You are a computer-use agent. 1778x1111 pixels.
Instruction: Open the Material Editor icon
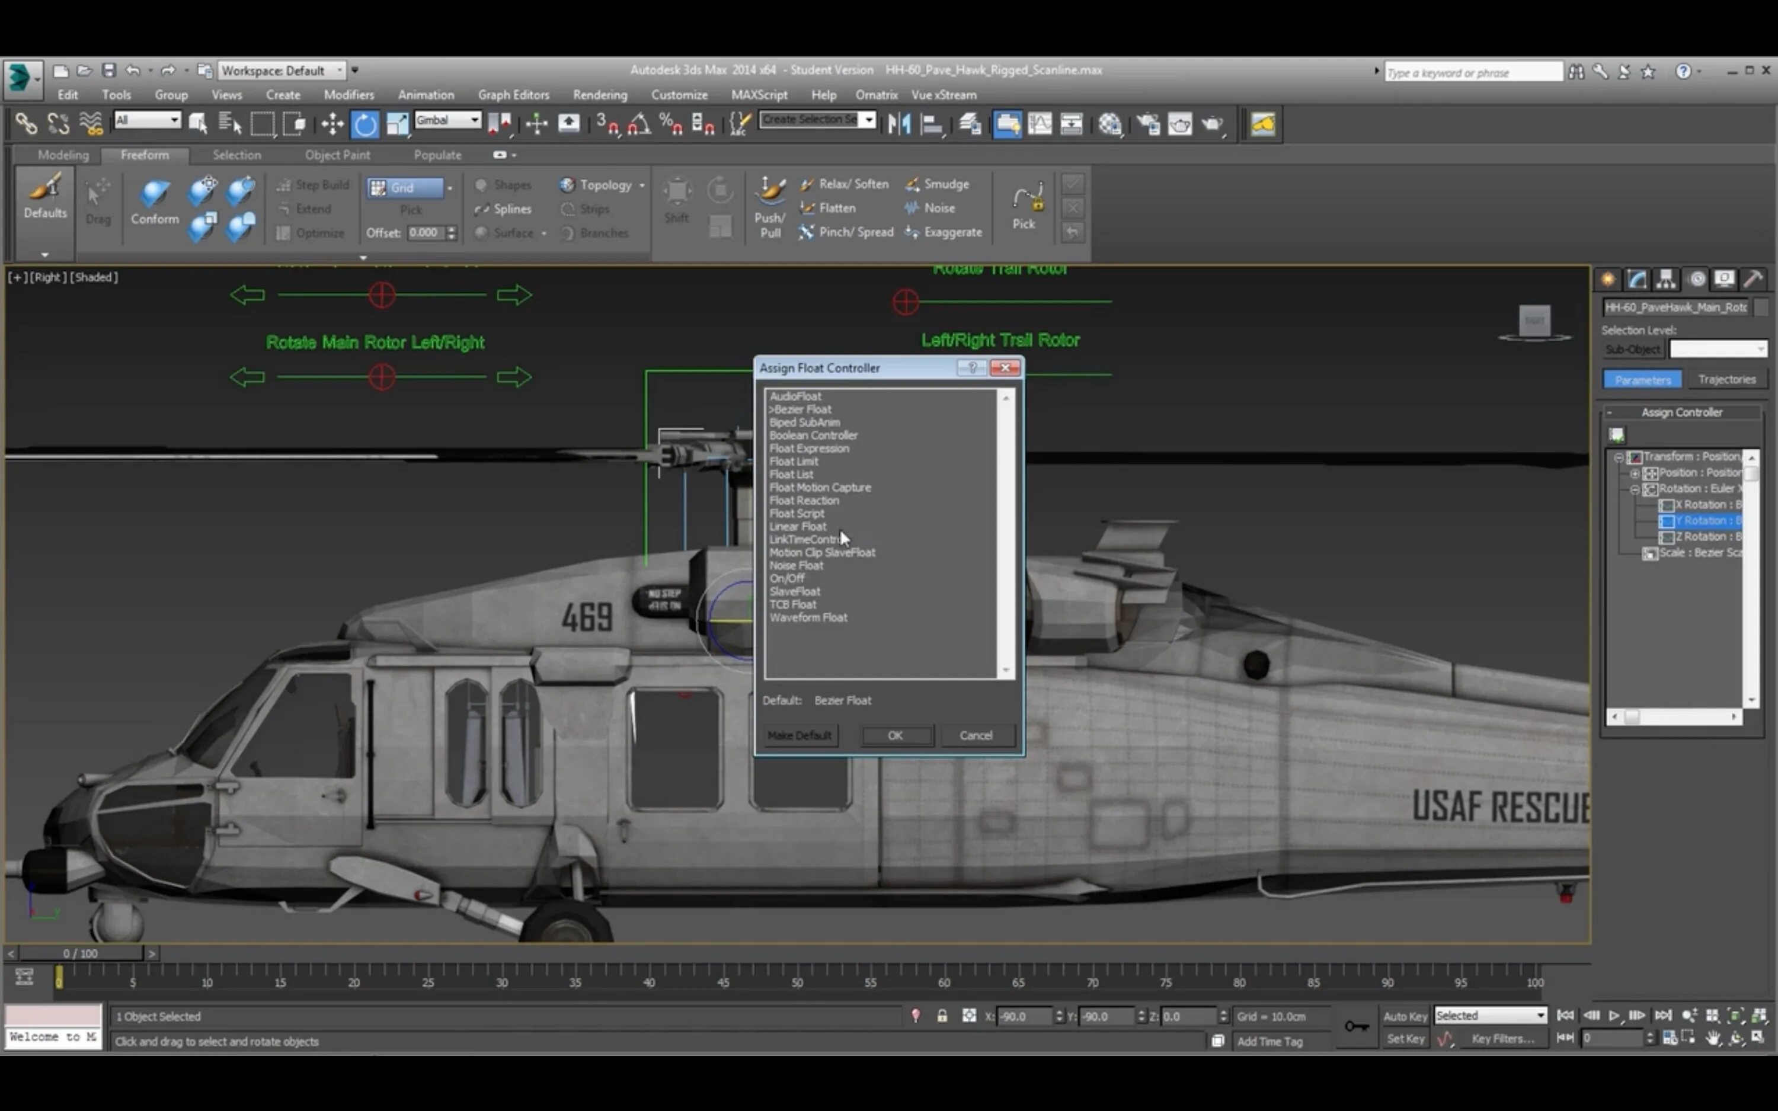tap(1110, 123)
